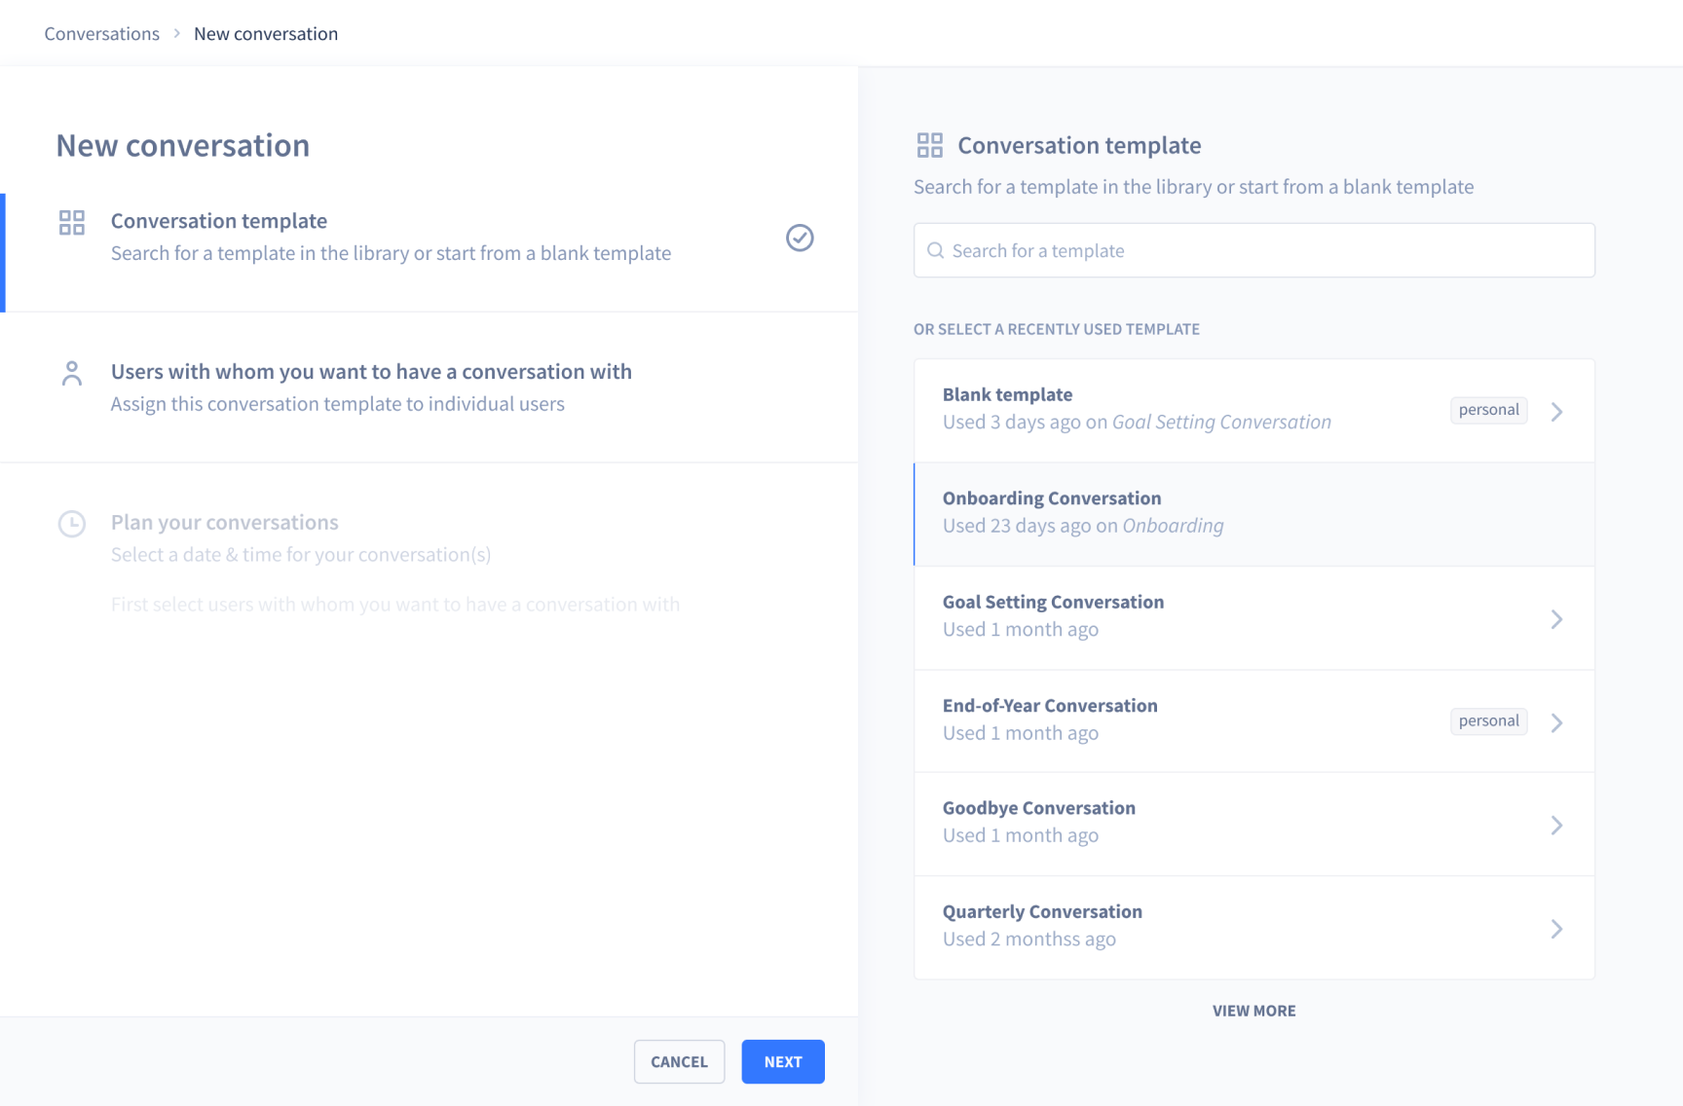
Task: Expand Goal Setting Conversation via chevron
Action: point(1556,619)
